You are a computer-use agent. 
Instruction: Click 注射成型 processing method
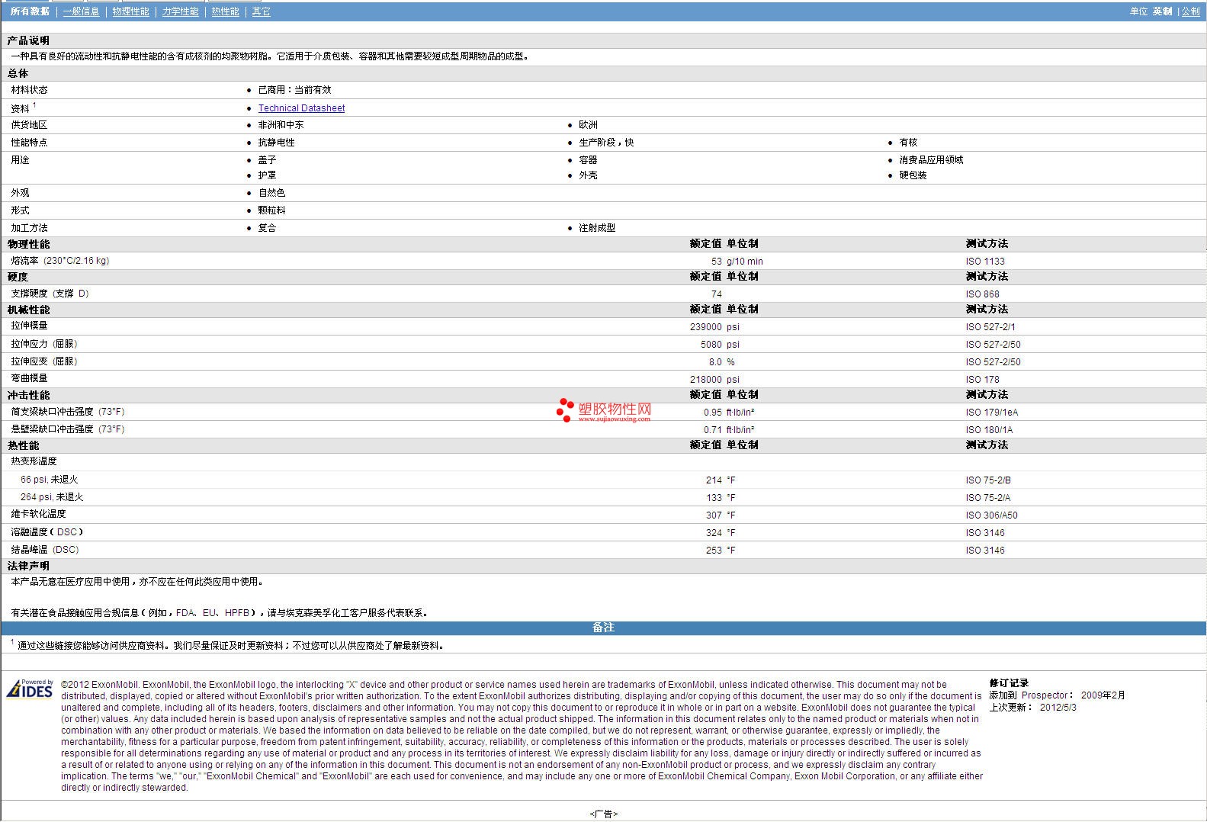597,228
